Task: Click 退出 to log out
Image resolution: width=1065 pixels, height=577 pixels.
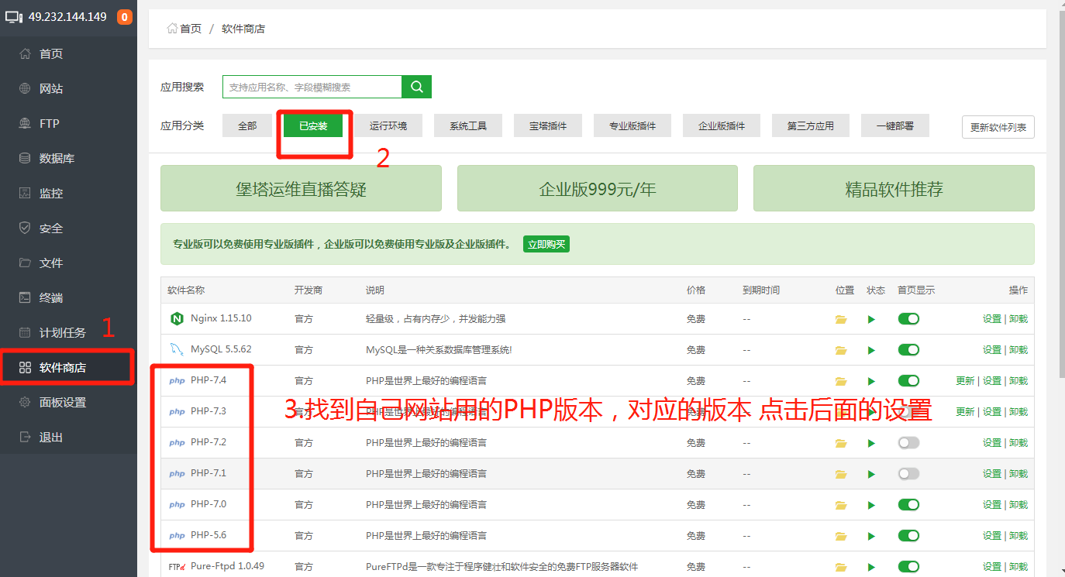Action: pos(68,437)
